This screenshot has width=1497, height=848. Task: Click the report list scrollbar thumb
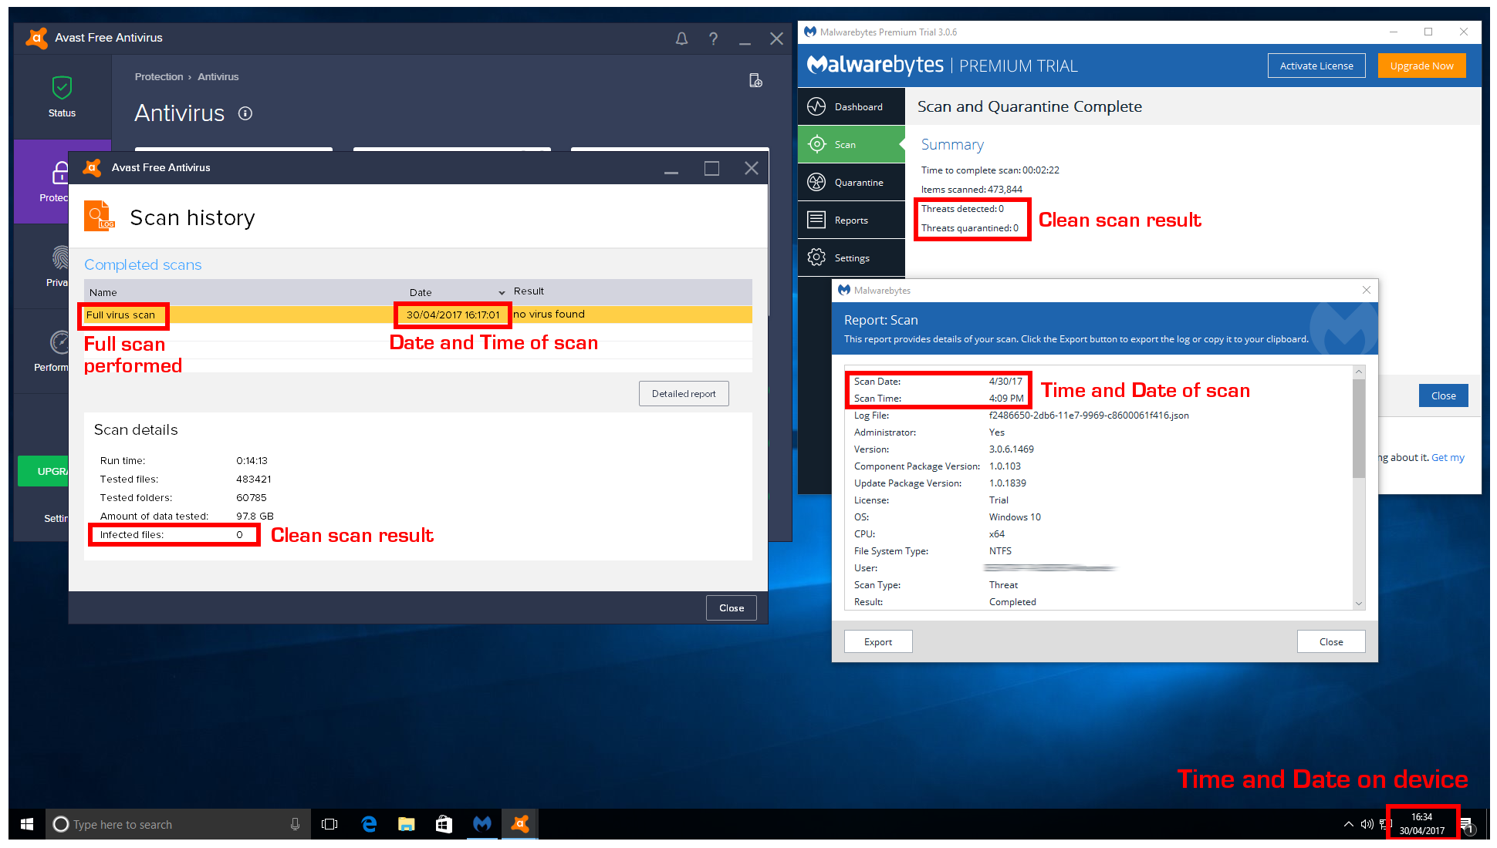tap(1359, 428)
